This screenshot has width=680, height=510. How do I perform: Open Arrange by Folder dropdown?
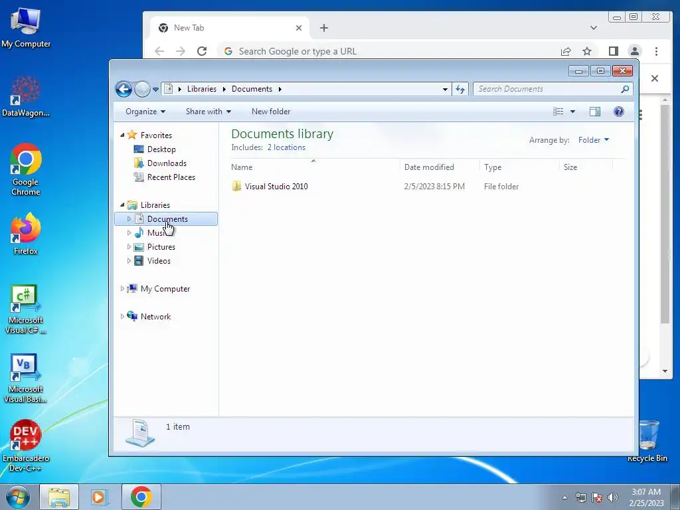coord(593,140)
